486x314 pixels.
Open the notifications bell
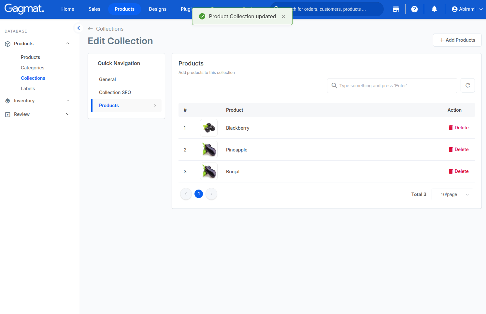point(434,9)
